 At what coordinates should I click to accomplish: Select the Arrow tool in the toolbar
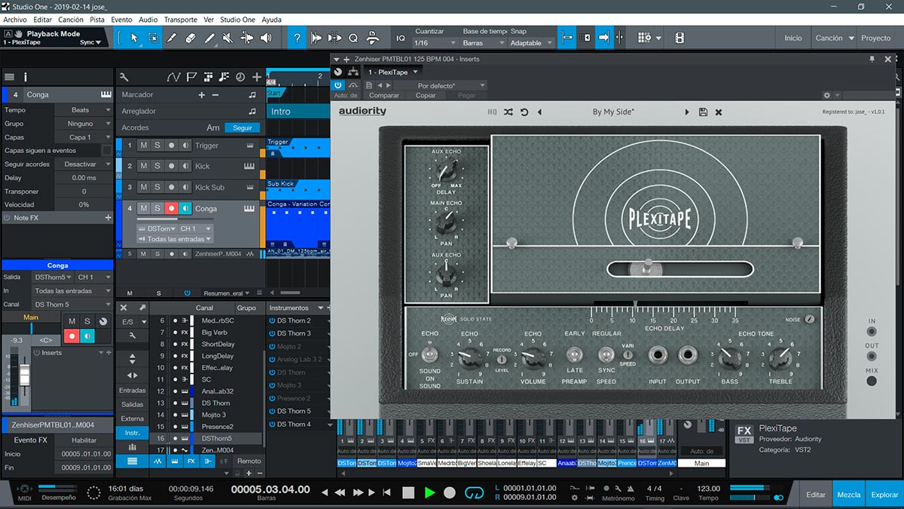pos(134,38)
